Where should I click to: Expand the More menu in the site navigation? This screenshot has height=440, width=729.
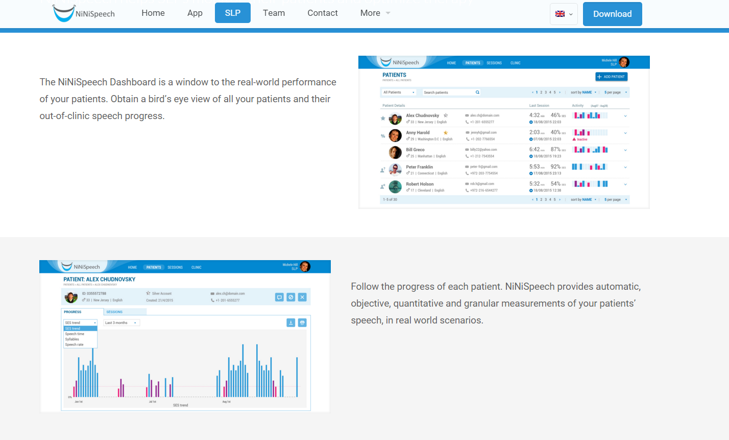point(375,13)
